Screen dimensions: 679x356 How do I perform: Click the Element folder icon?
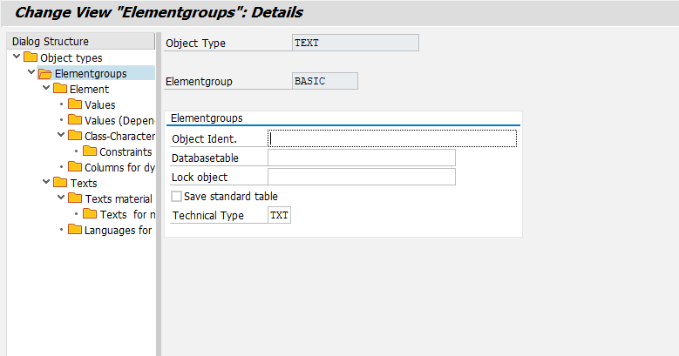tap(60, 89)
